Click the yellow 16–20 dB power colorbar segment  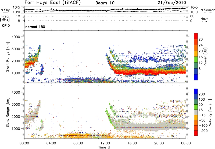click(196, 54)
